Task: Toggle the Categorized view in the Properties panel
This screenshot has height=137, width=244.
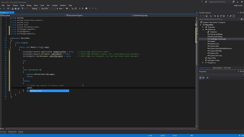Action: point(201,78)
